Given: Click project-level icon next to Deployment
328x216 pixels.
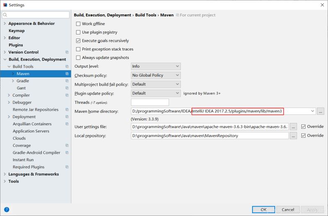Looking at the screenshot, I should [67, 117].
